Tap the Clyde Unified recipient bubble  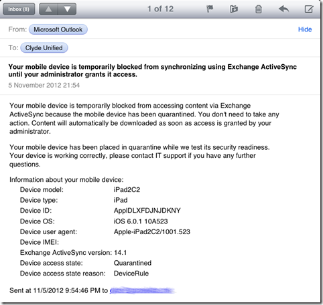[44, 47]
